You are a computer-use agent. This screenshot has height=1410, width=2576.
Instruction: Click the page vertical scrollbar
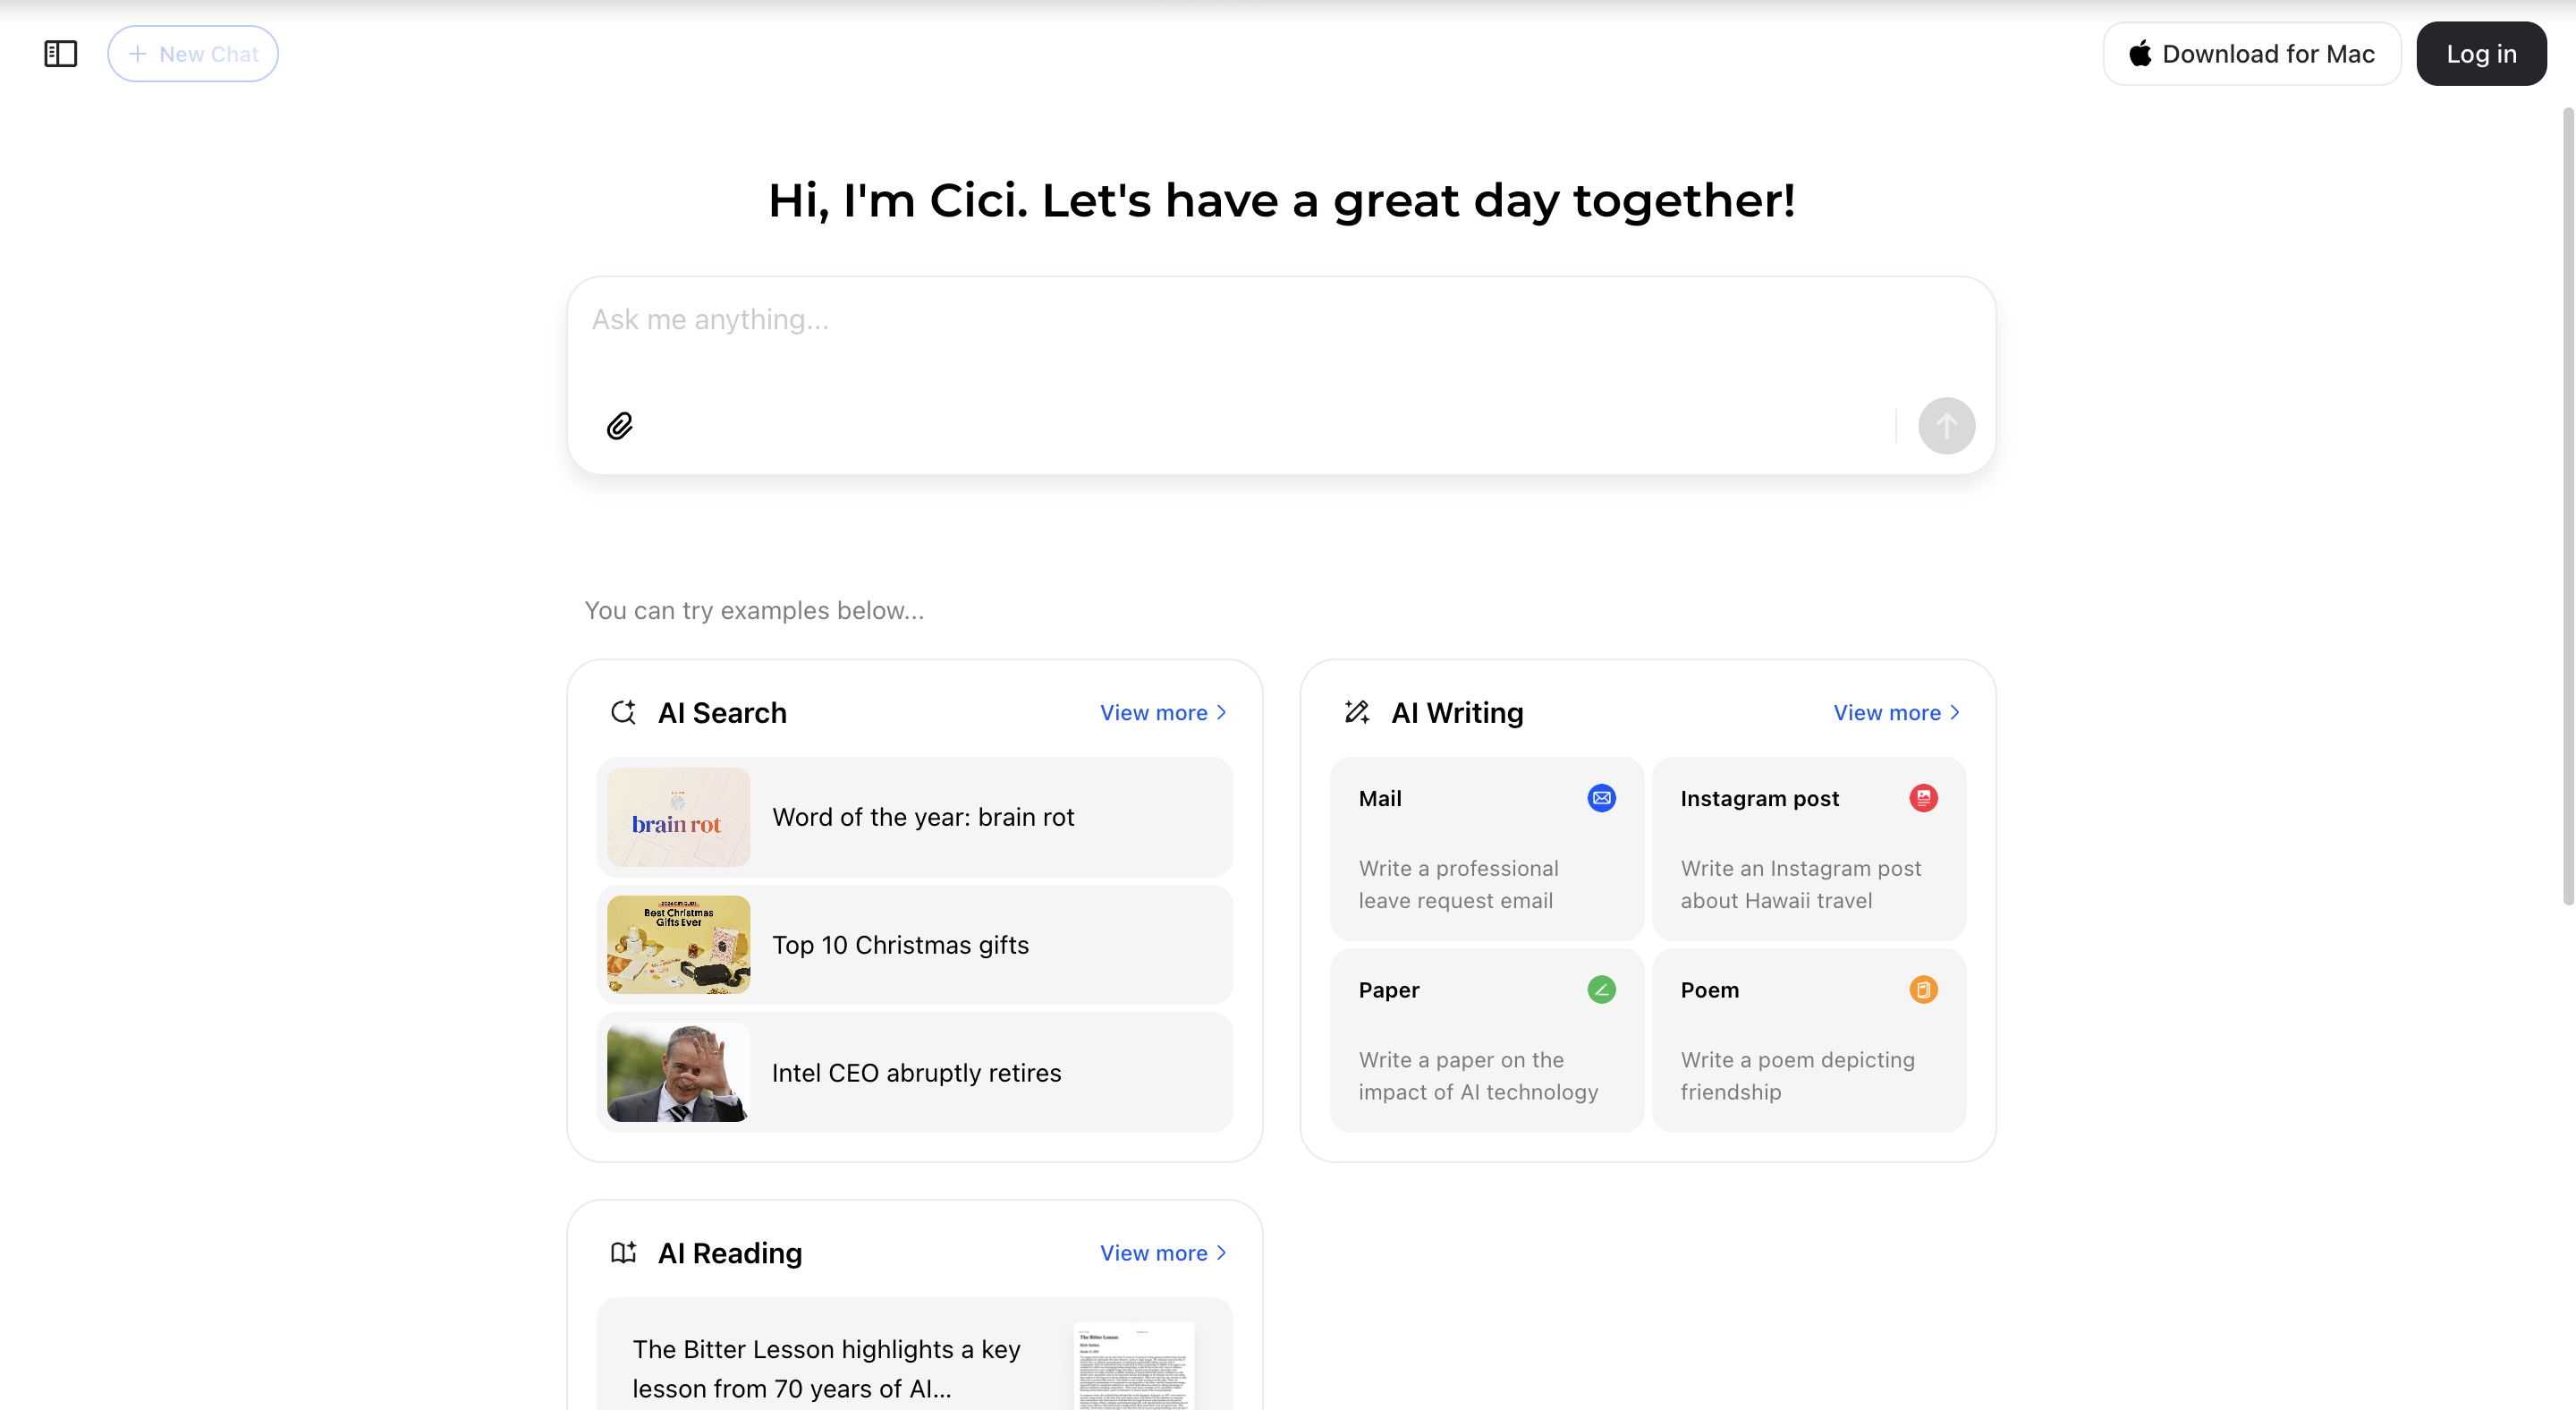pyautogui.click(x=2566, y=500)
